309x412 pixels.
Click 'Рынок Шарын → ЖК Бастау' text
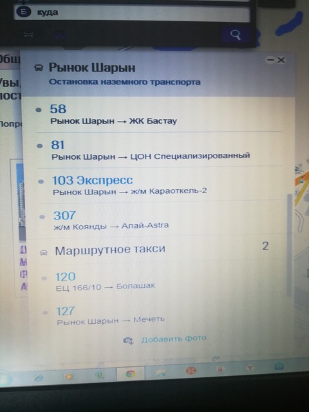pyautogui.click(x=113, y=121)
